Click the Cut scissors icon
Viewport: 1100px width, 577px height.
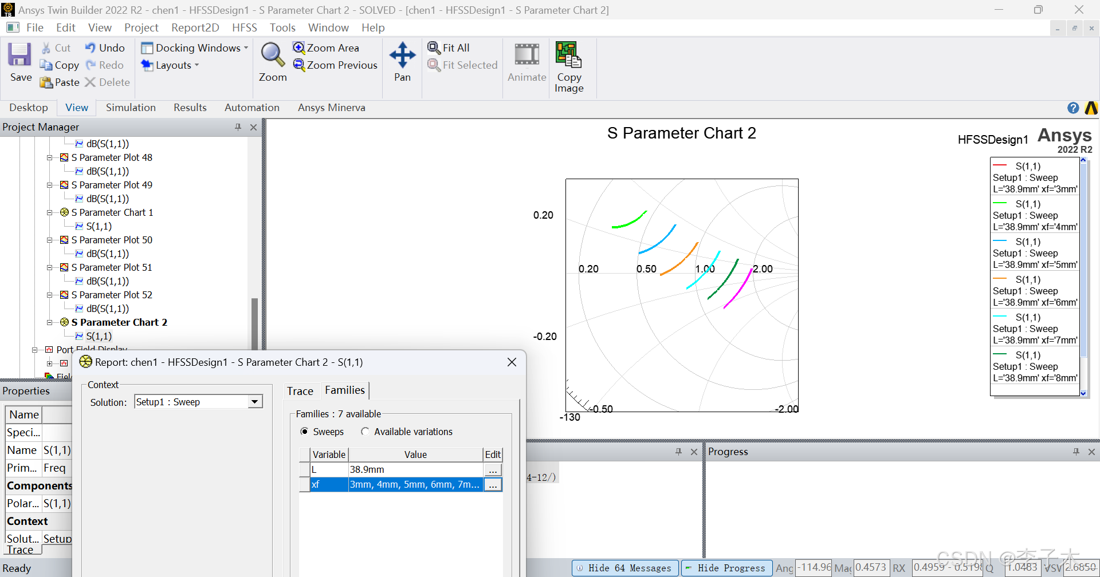click(x=46, y=48)
